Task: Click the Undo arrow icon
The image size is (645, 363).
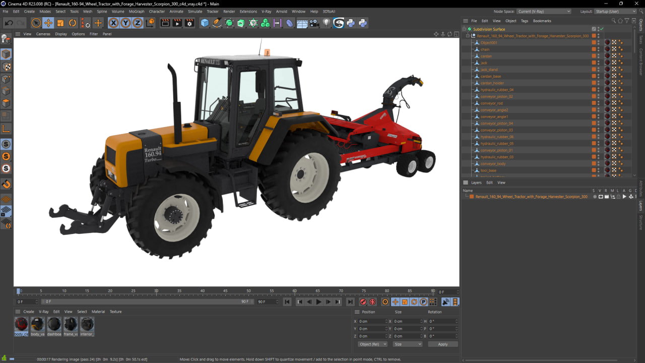Action: tap(9, 23)
